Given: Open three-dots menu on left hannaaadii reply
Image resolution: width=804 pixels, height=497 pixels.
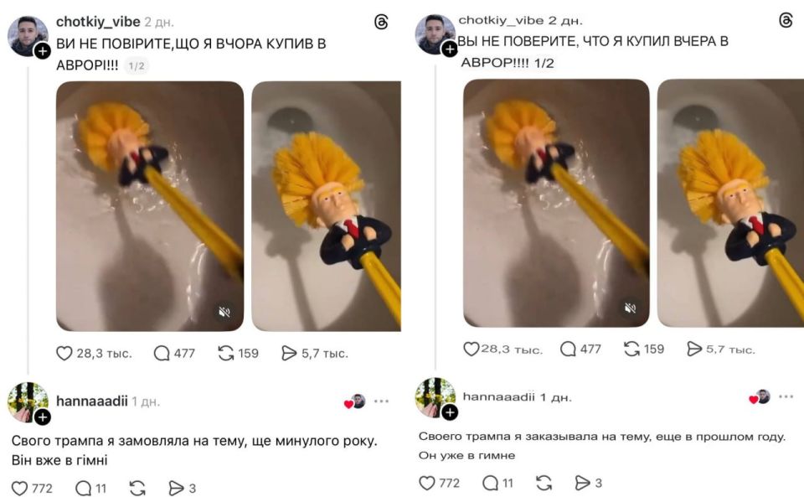Looking at the screenshot, I should click(x=381, y=401).
